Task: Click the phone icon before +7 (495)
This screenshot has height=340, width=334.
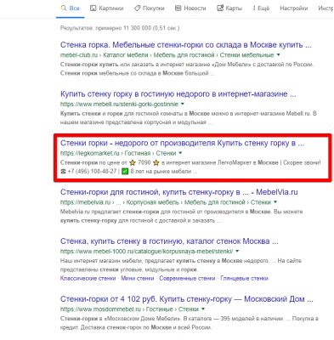Action: coord(63,171)
